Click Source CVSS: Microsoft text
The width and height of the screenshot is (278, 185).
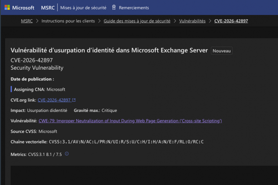pos(34,131)
